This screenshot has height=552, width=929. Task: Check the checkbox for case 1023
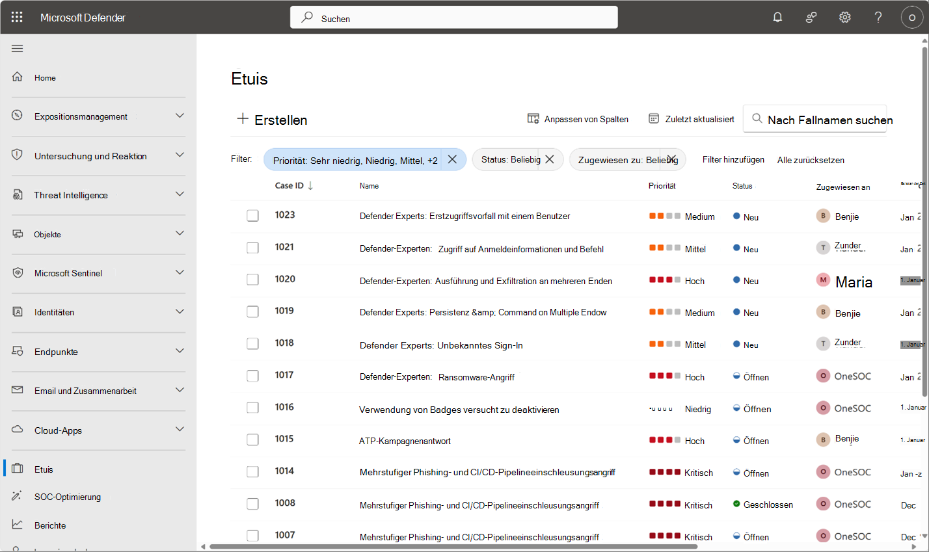(x=252, y=215)
